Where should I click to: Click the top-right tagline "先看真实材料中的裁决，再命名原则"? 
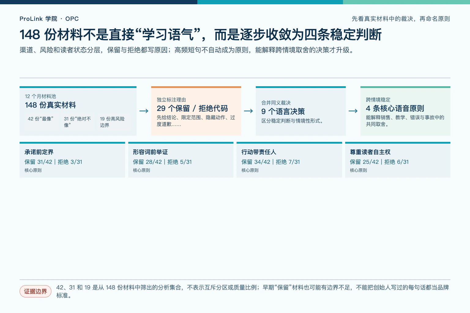point(401,19)
